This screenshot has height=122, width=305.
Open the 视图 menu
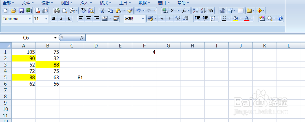click(67, 3)
